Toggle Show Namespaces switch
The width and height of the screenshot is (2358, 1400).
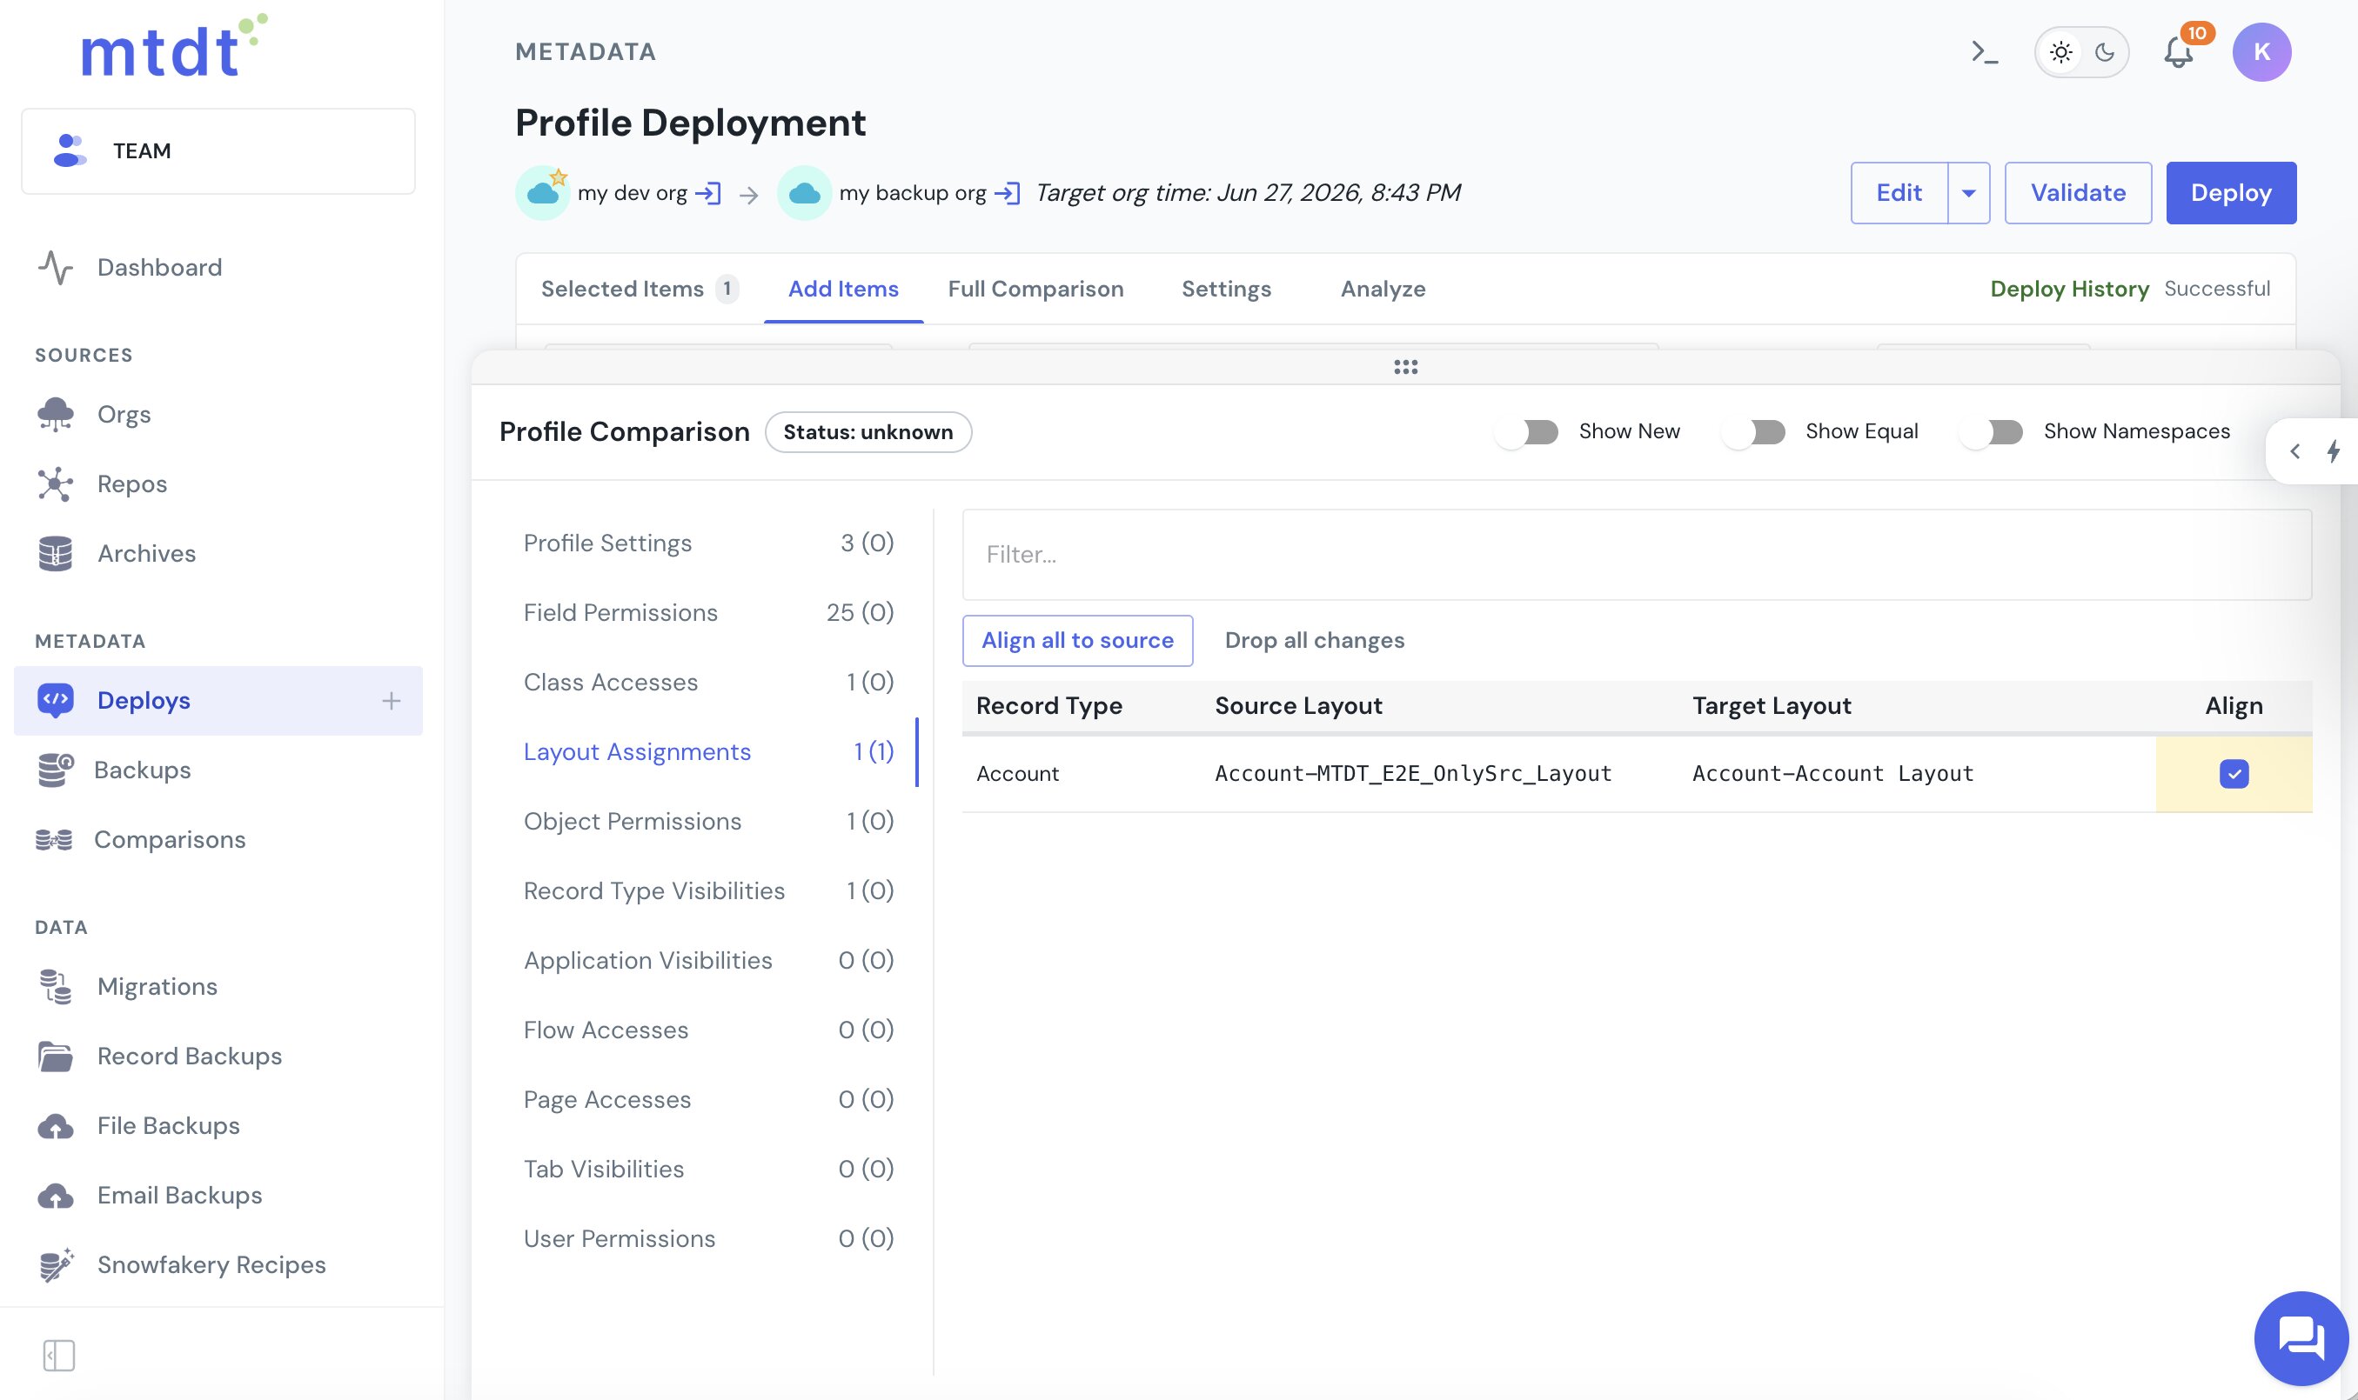(1993, 432)
